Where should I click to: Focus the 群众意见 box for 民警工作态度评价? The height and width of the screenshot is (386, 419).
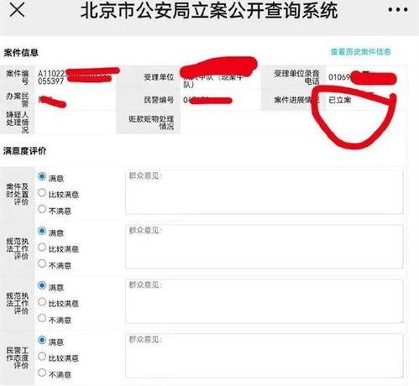(x=264, y=356)
